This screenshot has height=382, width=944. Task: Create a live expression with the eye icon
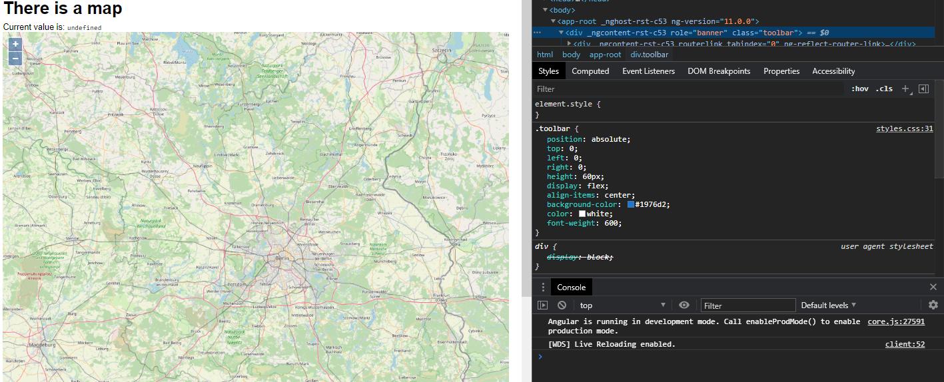(684, 305)
